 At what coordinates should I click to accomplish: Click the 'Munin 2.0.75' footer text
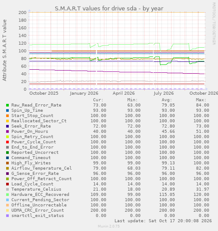point(109,226)
